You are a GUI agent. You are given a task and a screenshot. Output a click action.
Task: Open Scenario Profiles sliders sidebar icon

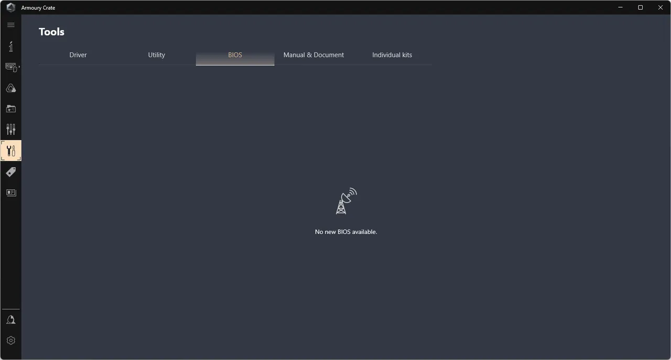click(x=11, y=129)
